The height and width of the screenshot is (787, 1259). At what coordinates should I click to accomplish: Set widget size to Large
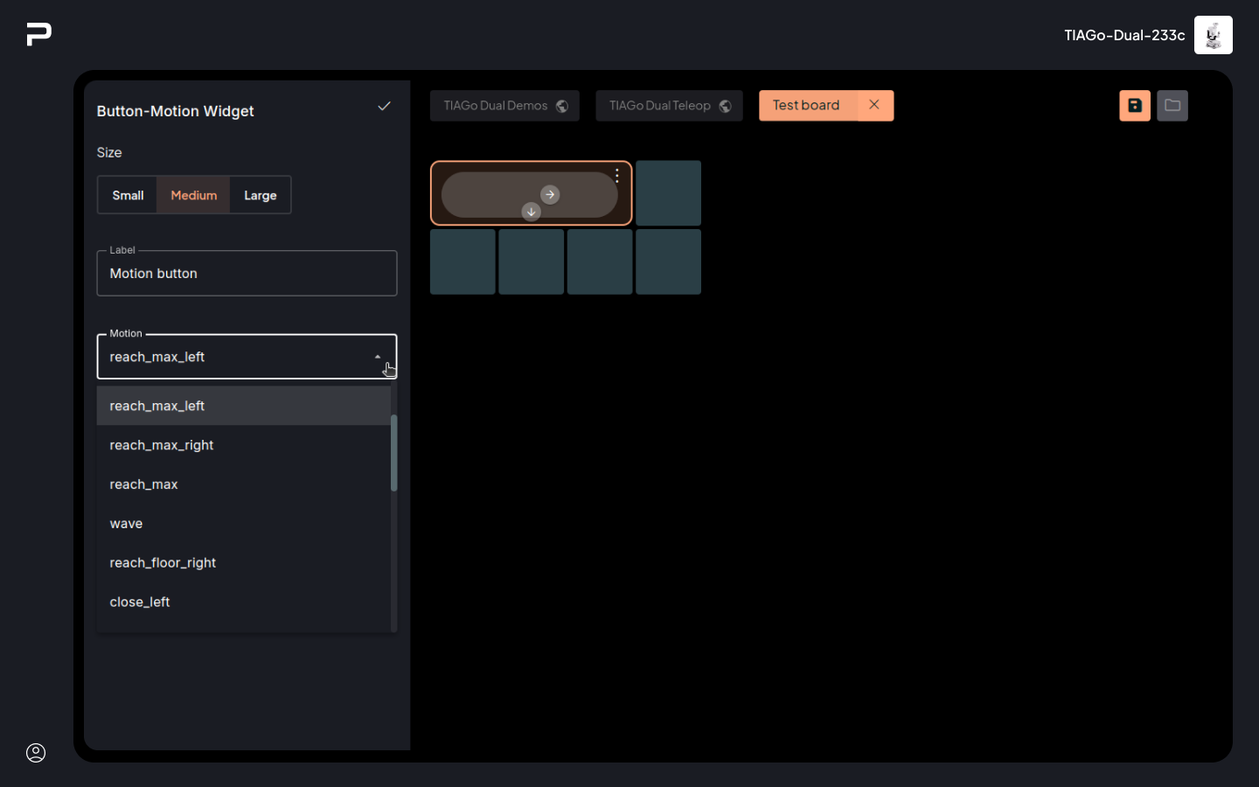[260, 195]
